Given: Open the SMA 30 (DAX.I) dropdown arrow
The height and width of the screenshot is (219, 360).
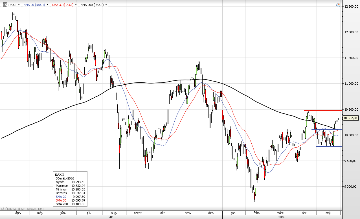Looking at the screenshot, I should [x=76, y=5].
